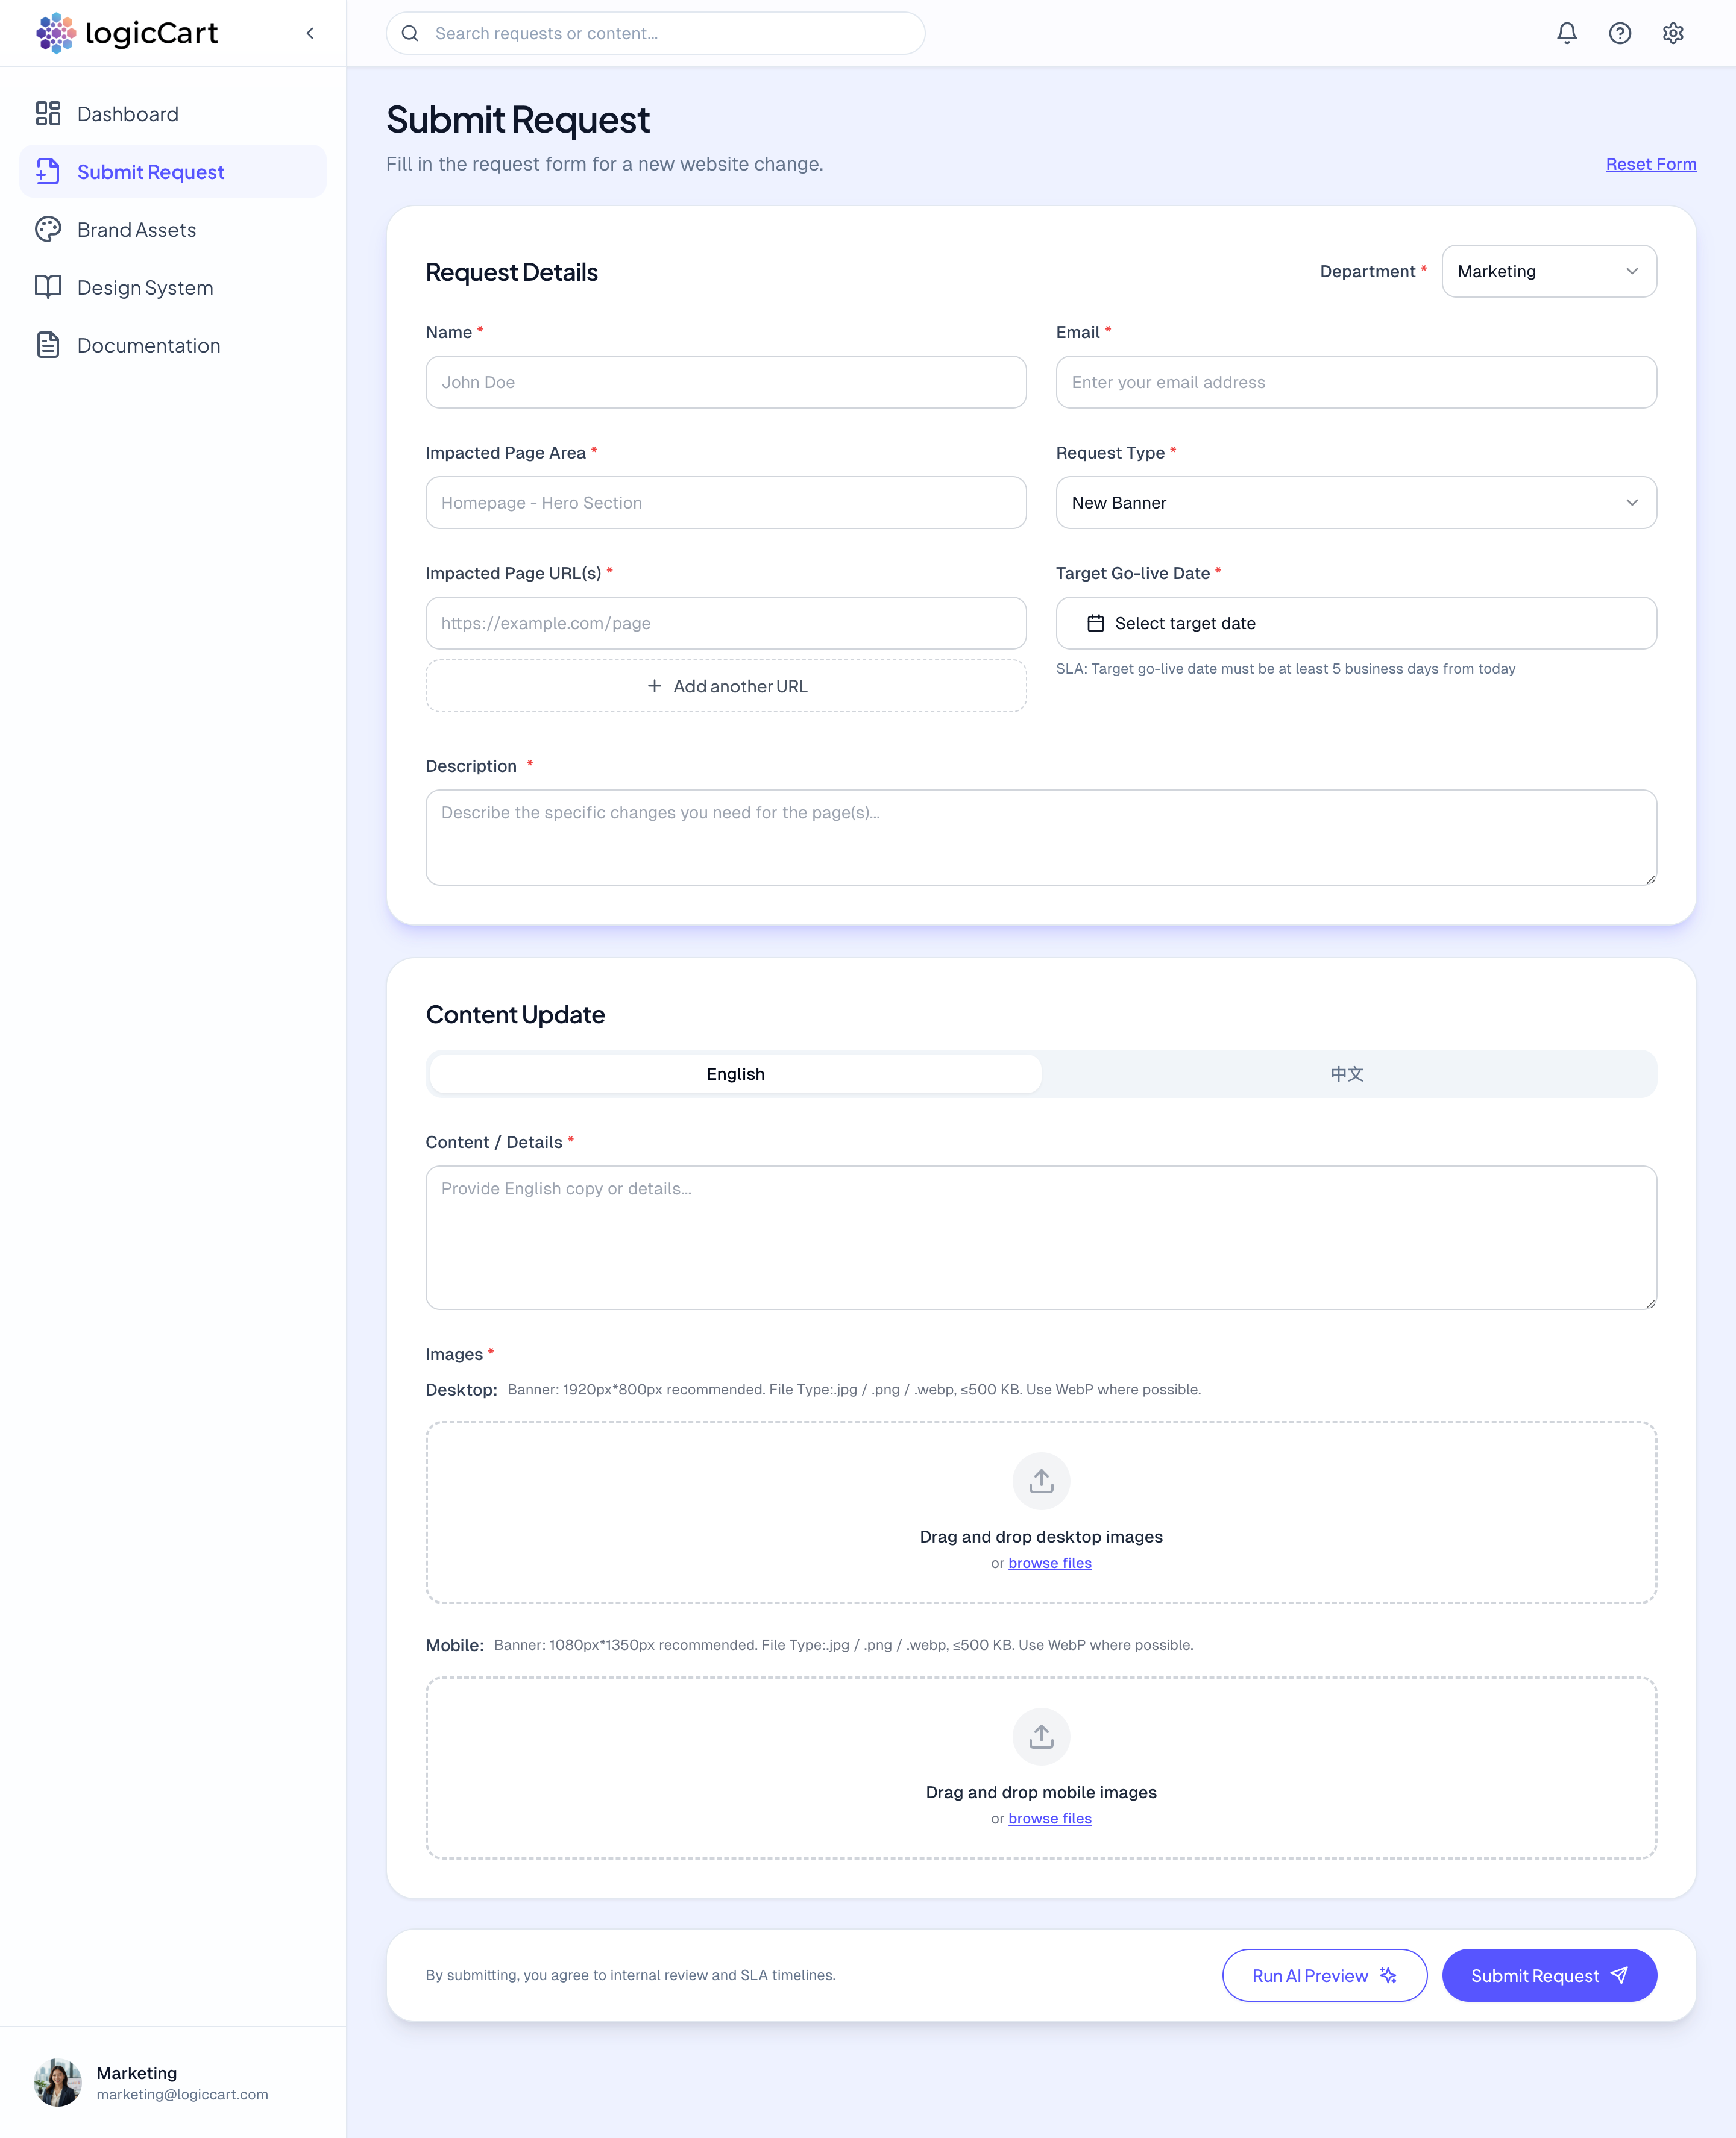Viewport: 1736px width, 2138px height.
Task: Click the Submit Request button
Action: [1548, 1975]
